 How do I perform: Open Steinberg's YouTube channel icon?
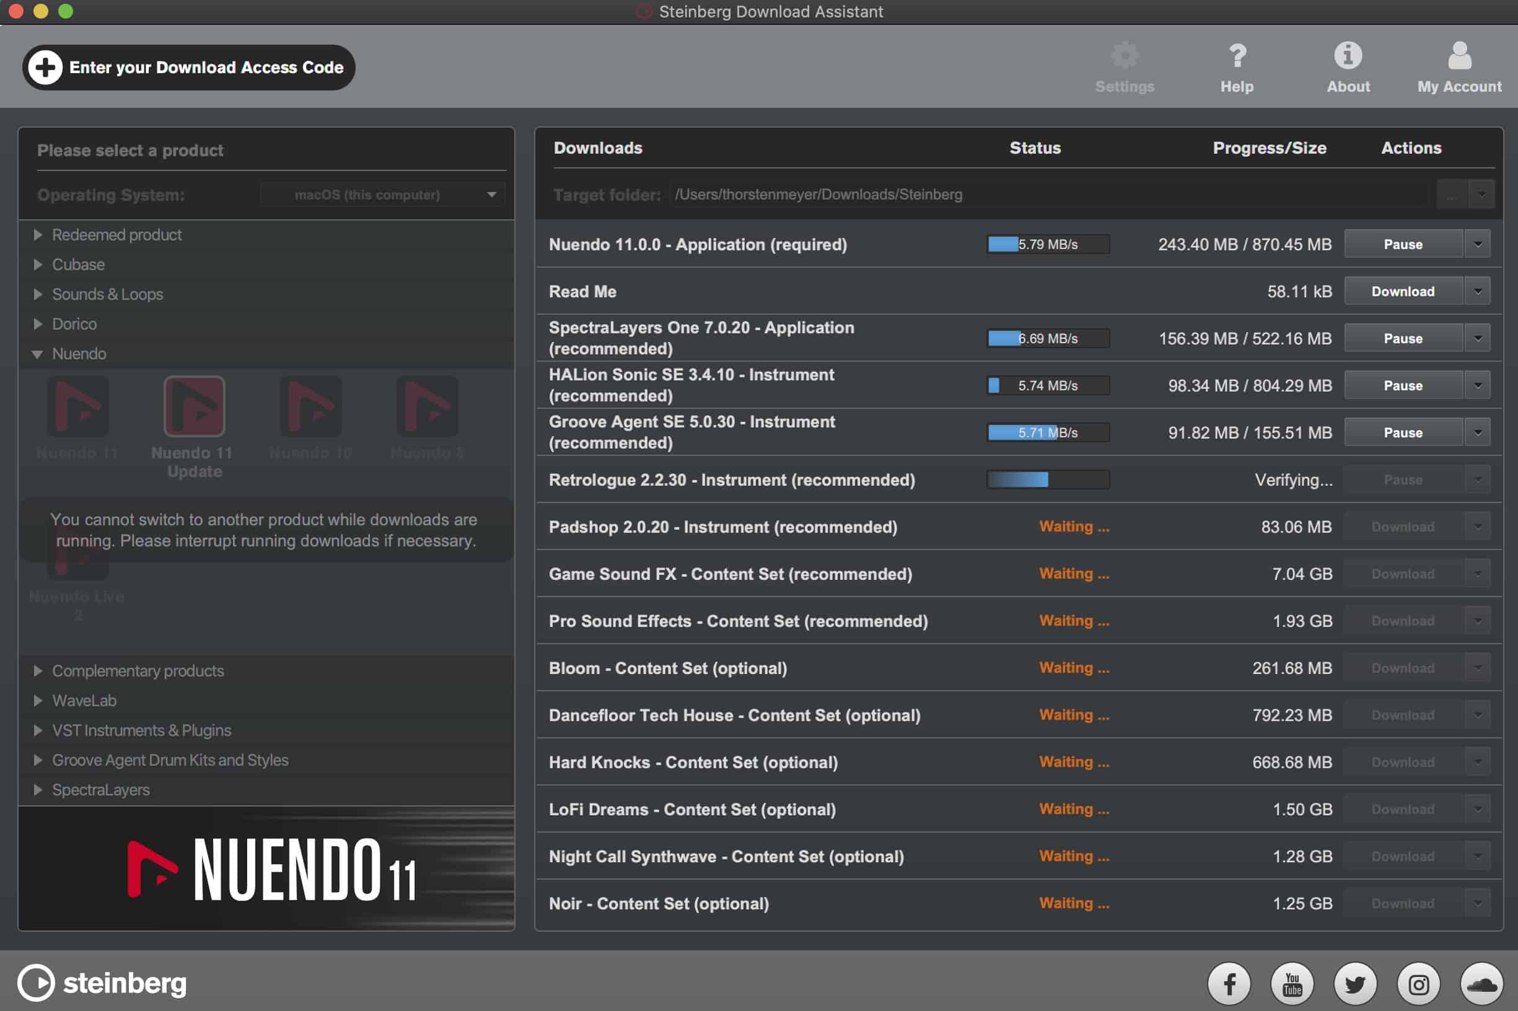[1292, 984]
